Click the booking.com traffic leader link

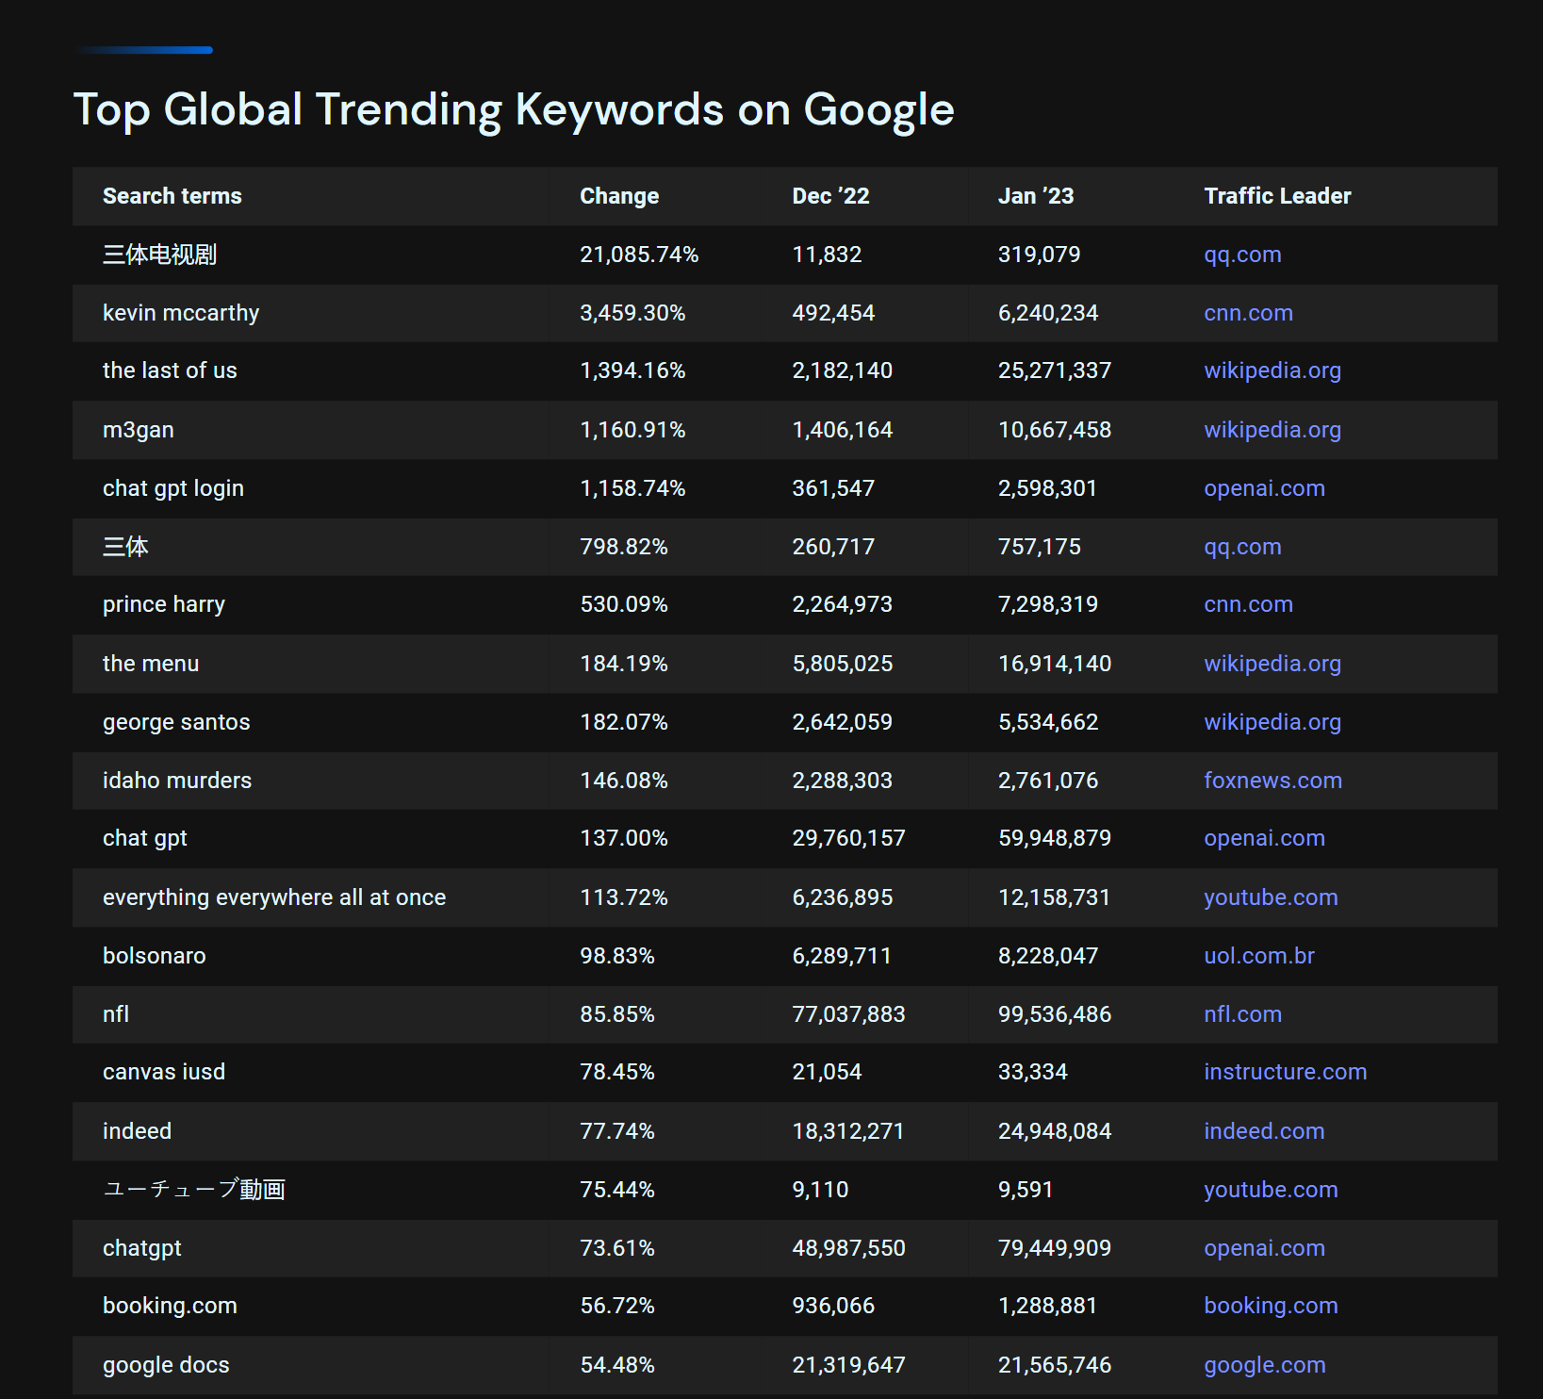pos(1271,1306)
